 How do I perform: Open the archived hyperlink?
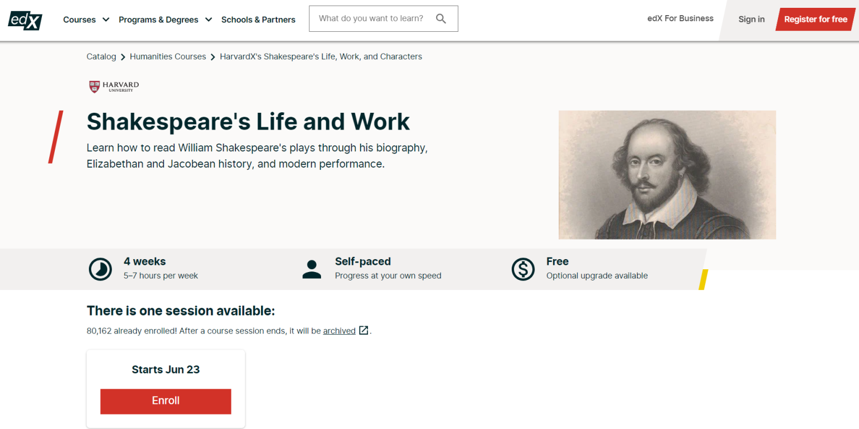click(339, 331)
